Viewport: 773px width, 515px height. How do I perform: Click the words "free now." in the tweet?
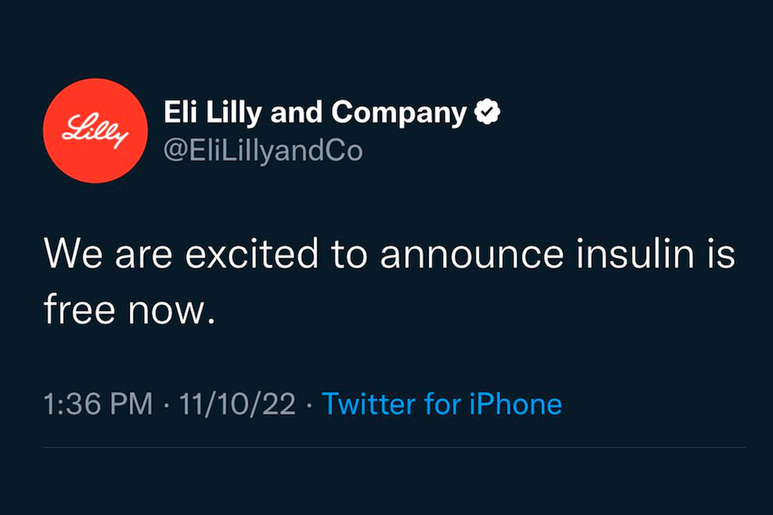tap(125, 309)
